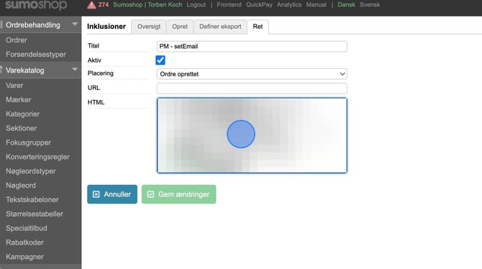The width and height of the screenshot is (482, 269).
Task: Switch to the Definer eksport tab
Action: pyautogui.click(x=220, y=27)
